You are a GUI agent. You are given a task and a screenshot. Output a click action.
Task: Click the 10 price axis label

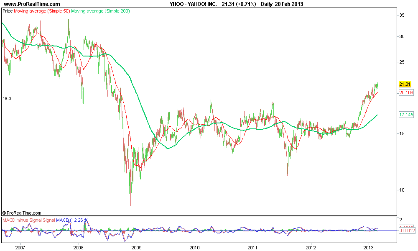402,190
